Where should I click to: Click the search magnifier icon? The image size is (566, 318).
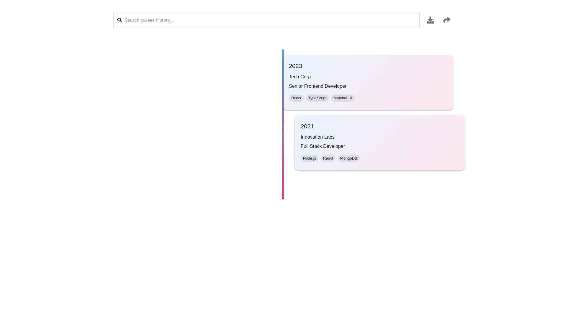[x=120, y=20]
